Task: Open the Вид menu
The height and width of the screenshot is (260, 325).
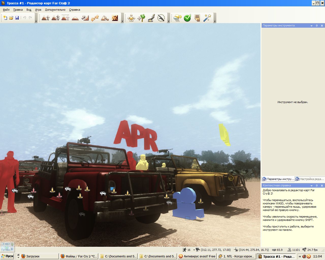Action: point(29,10)
